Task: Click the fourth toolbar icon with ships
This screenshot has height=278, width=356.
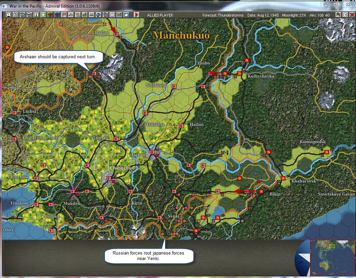Action: (x=29, y=15)
